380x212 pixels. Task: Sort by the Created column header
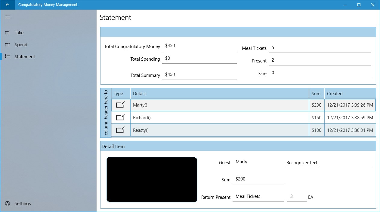(x=350, y=93)
